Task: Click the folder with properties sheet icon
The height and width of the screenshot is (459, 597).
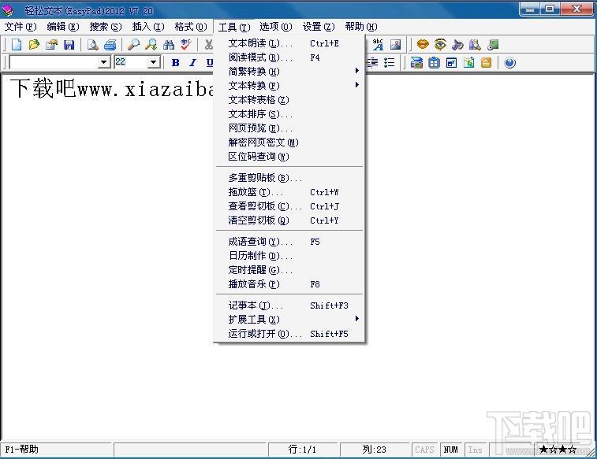Action: tap(51, 45)
